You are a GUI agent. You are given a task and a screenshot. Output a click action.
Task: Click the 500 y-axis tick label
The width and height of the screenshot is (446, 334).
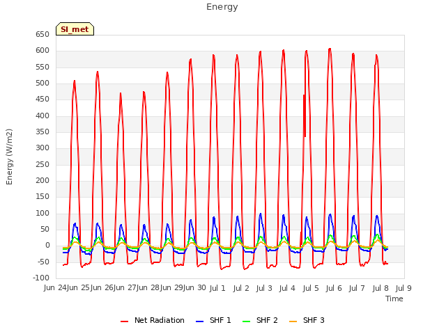[x=43, y=83]
